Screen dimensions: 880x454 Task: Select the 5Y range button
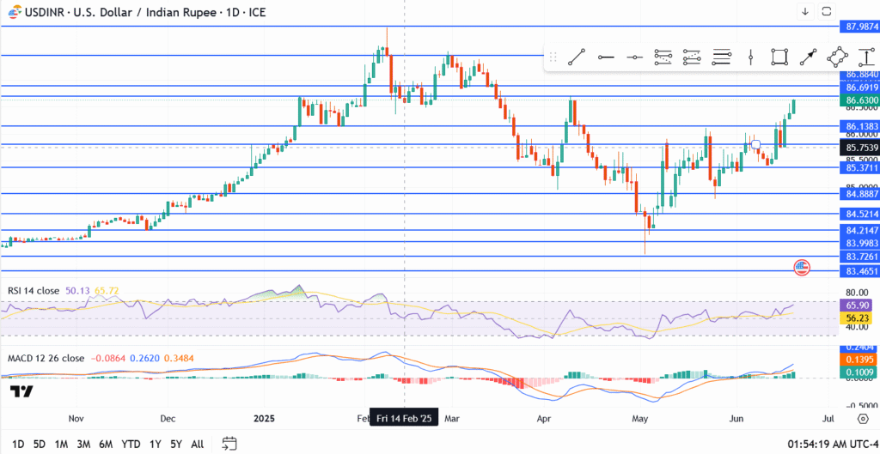(x=175, y=444)
